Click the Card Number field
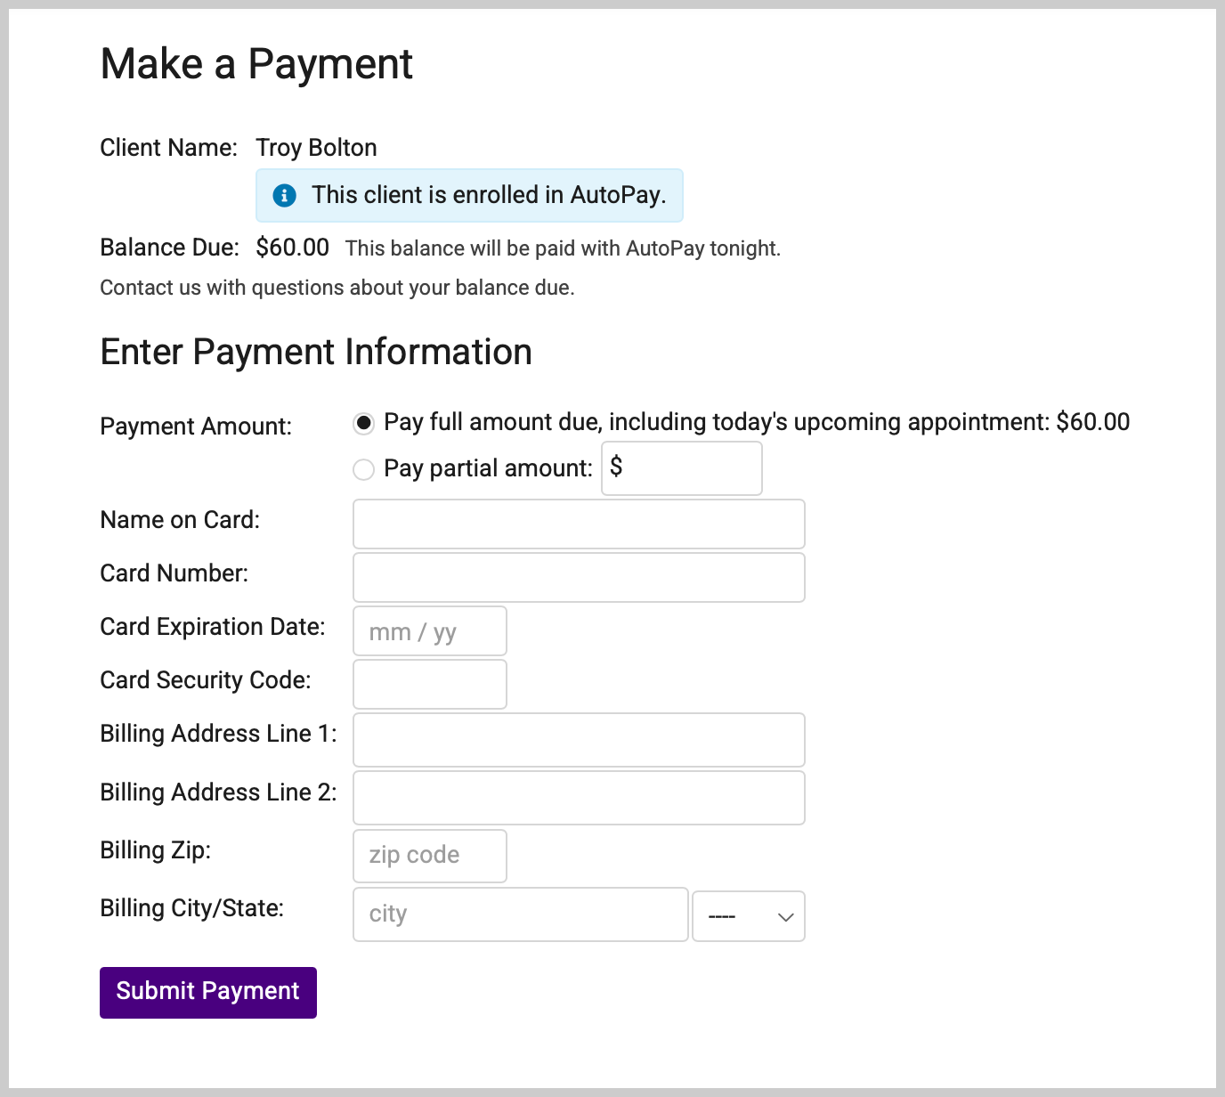The image size is (1225, 1097). (578, 577)
